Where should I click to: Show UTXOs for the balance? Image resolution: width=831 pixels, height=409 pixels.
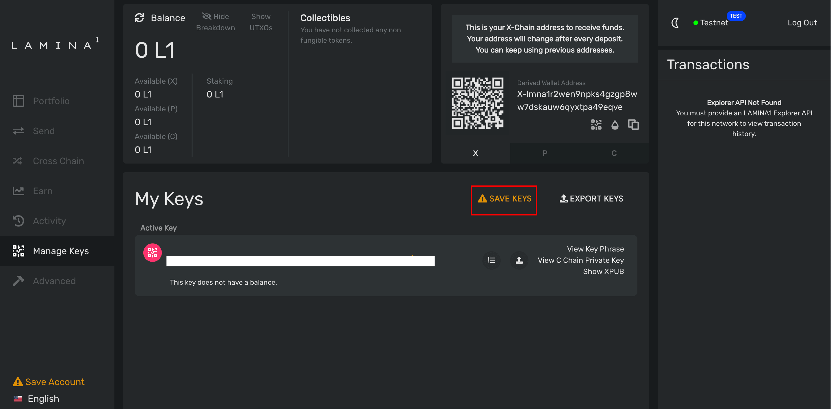261,22
